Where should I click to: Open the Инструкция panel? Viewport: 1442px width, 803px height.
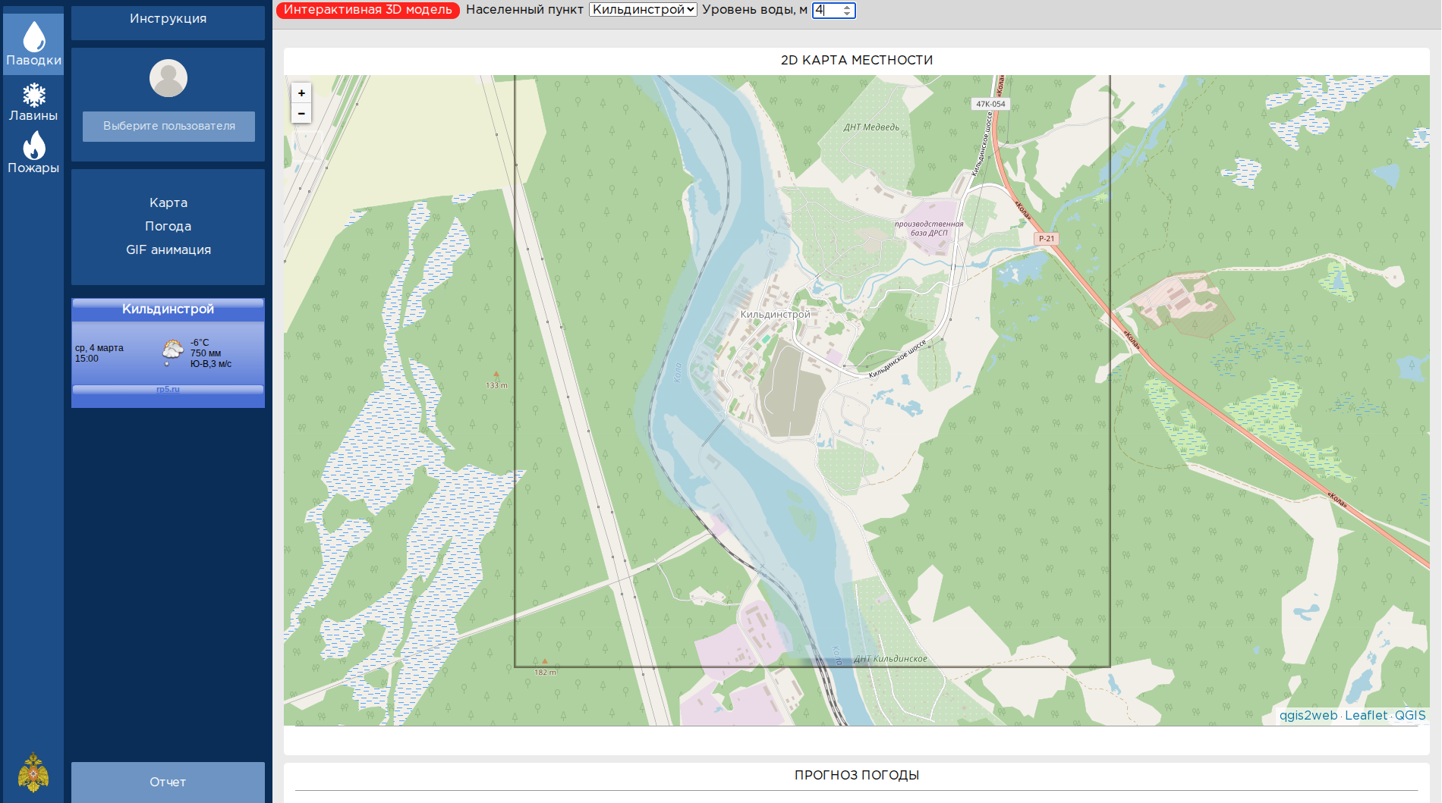click(x=168, y=19)
